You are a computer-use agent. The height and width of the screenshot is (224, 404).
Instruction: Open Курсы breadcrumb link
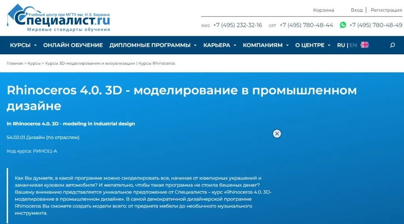(x=34, y=63)
